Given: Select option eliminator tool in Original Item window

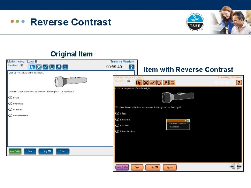Looking at the screenshot, I should tap(39, 67).
